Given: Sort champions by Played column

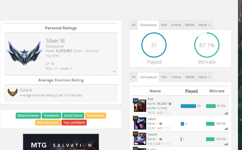Looking at the screenshot, I should coord(191,91).
